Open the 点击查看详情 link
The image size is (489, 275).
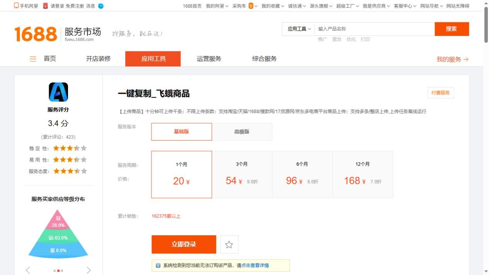point(255,265)
